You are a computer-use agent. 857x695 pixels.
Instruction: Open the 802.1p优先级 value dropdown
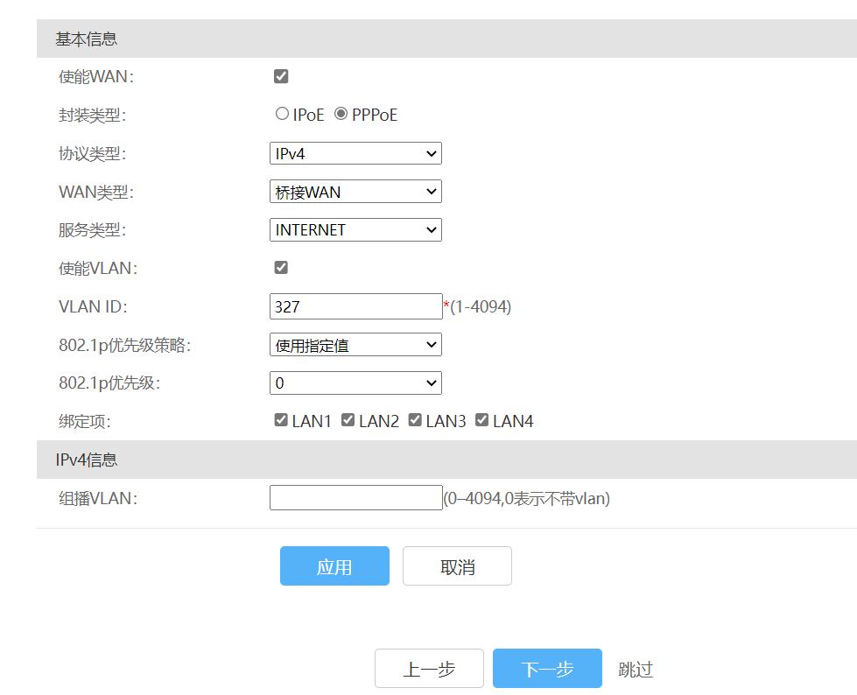[355, 383]
